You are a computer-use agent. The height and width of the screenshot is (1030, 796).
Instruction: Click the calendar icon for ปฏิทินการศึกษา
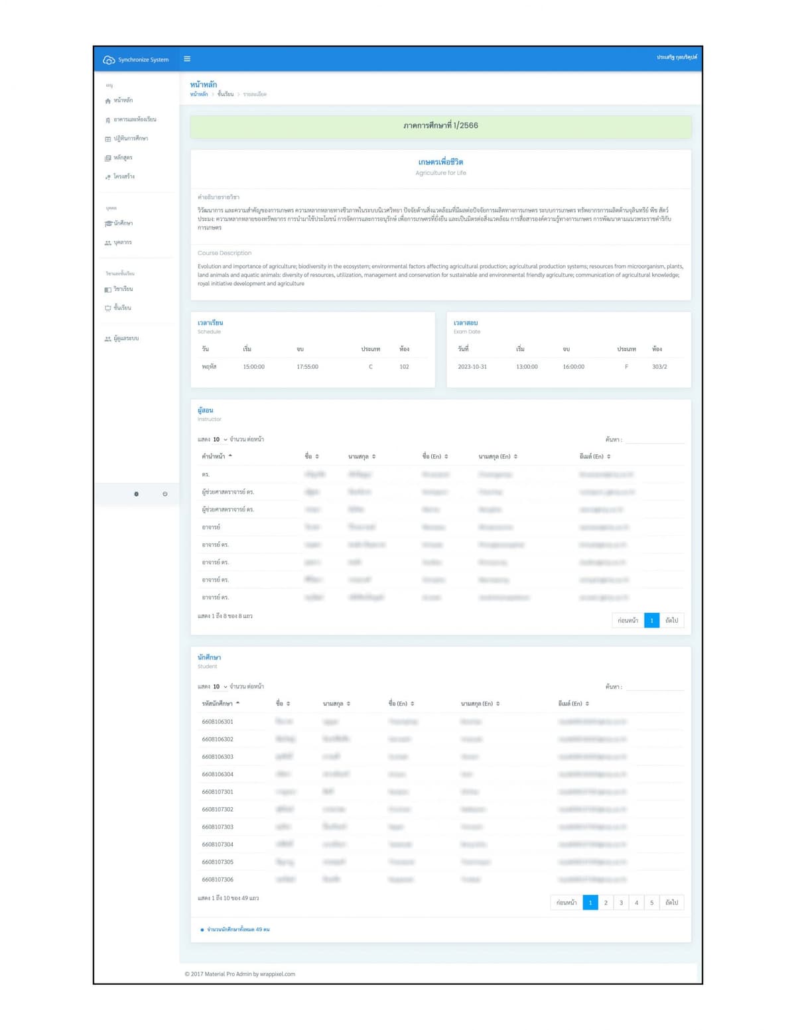[108, 139]
